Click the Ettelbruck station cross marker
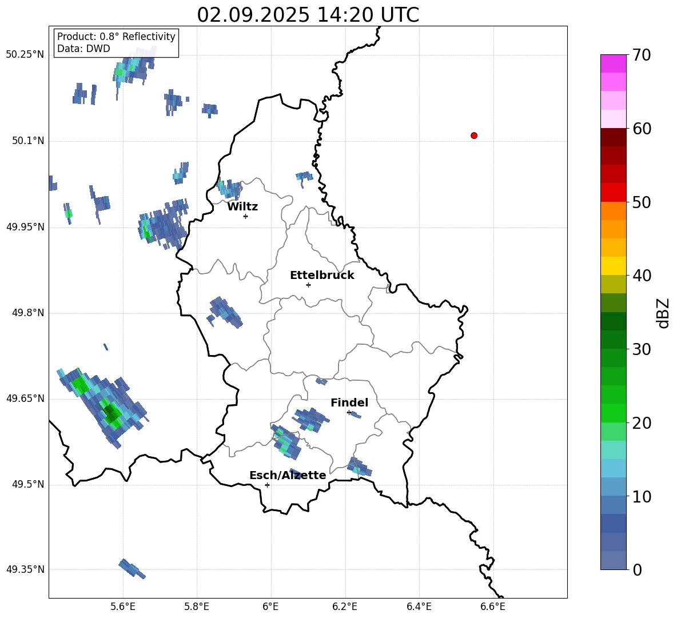The image size is (677, 618). coord(308,285)
